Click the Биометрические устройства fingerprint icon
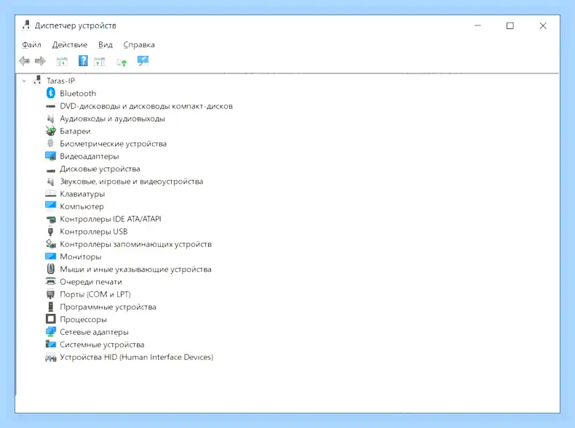 tap(51, 144)
